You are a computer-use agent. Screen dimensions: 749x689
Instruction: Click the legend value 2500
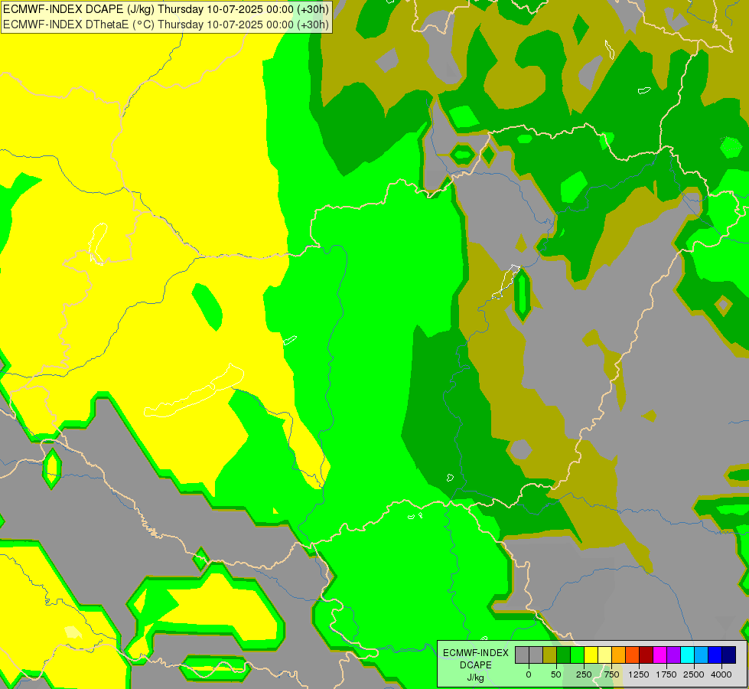694,674
